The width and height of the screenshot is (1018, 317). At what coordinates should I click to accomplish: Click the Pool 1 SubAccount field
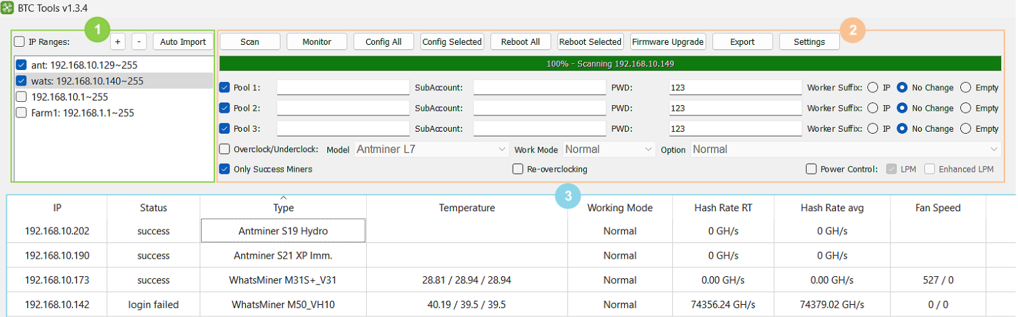pos(540,88)
